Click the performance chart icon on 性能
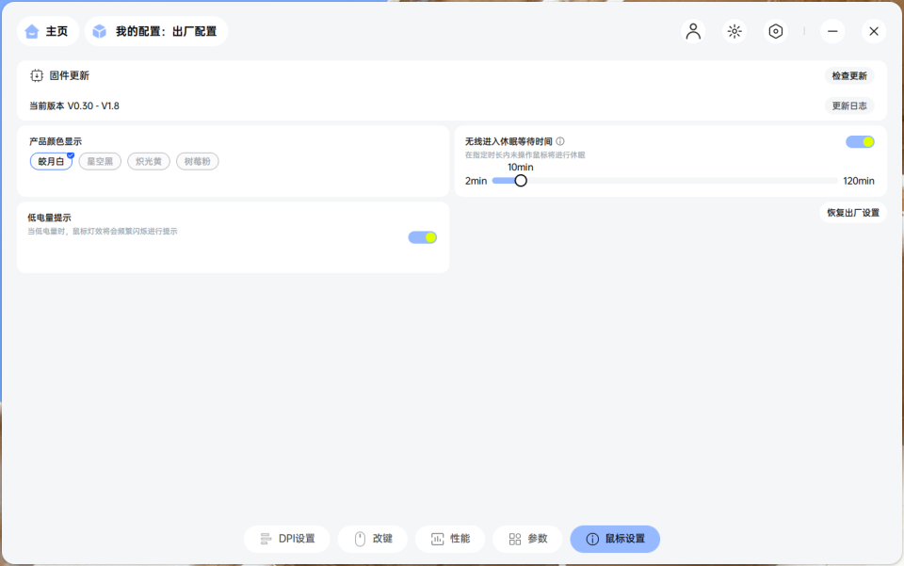This screenshot has width=904, height=566. click(436, 538)
